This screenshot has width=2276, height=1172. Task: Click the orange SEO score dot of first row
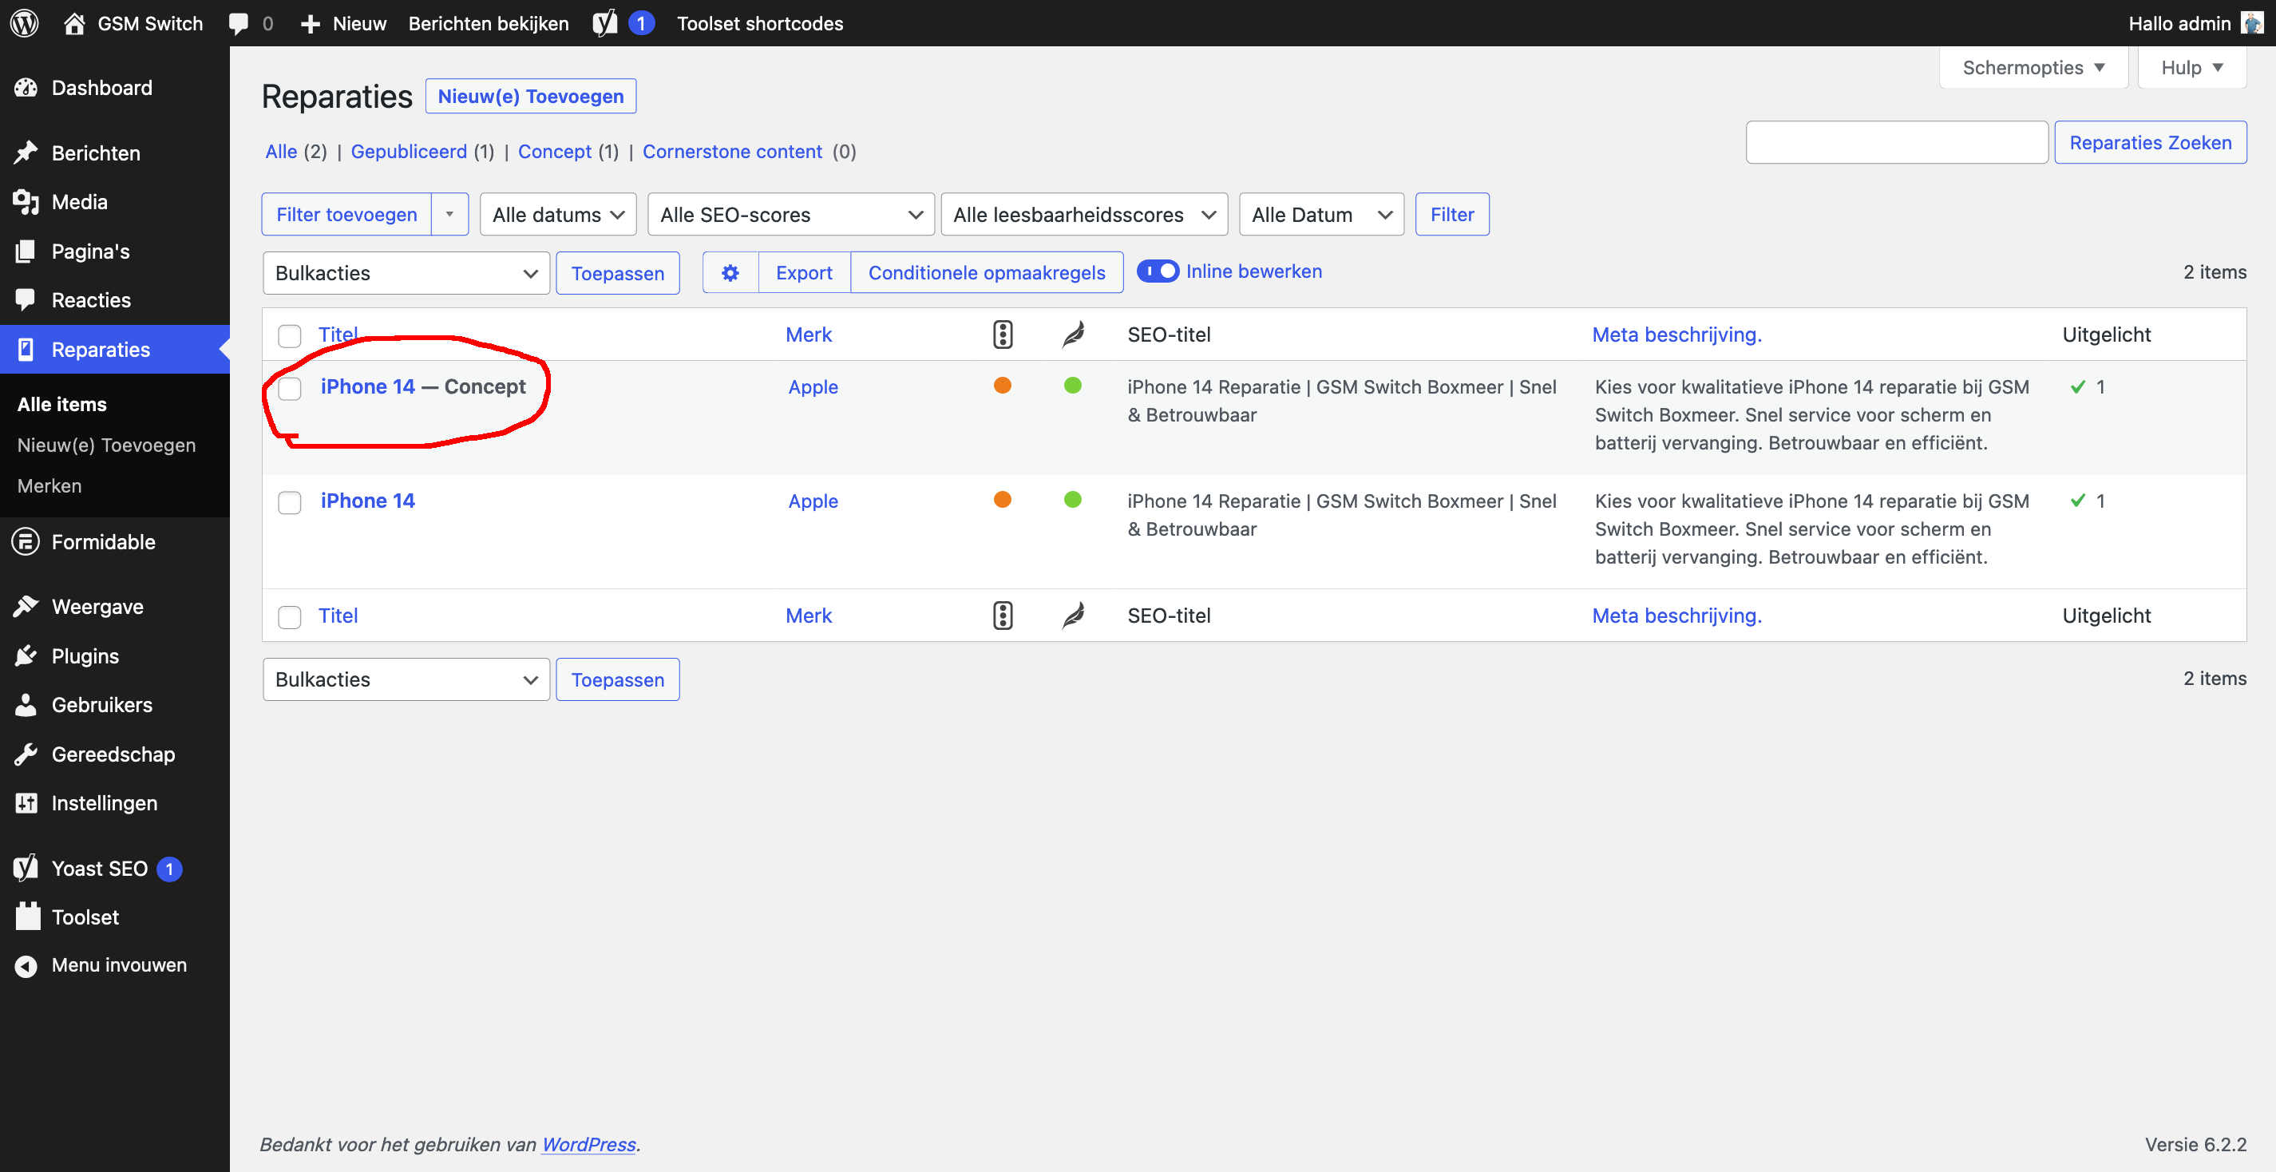[x=1002, y=386]
